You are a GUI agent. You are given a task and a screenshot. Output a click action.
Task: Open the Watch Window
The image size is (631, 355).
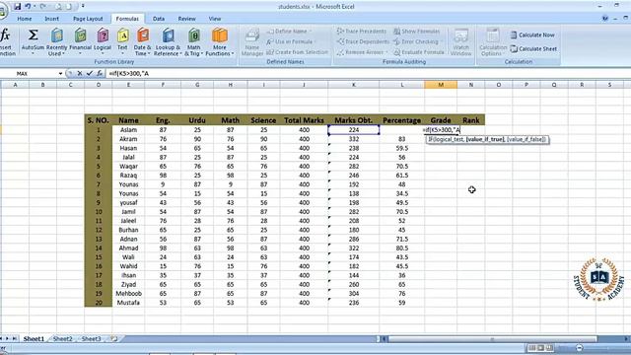tap(460, 41)
